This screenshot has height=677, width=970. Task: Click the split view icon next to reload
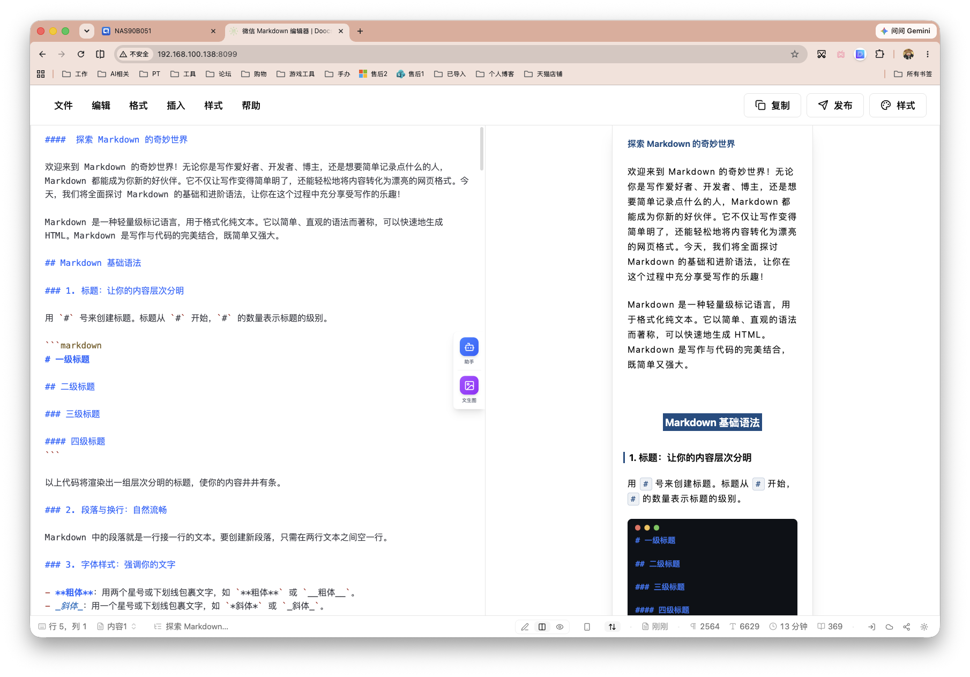point(100,54)
